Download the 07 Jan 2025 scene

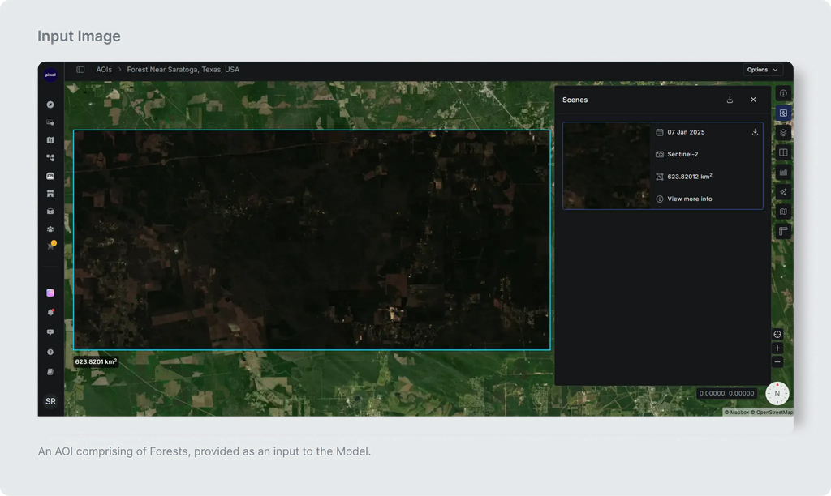(755, 132)
